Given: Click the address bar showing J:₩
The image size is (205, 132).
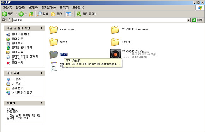Looking at the screenshot, I should (100, 20).
